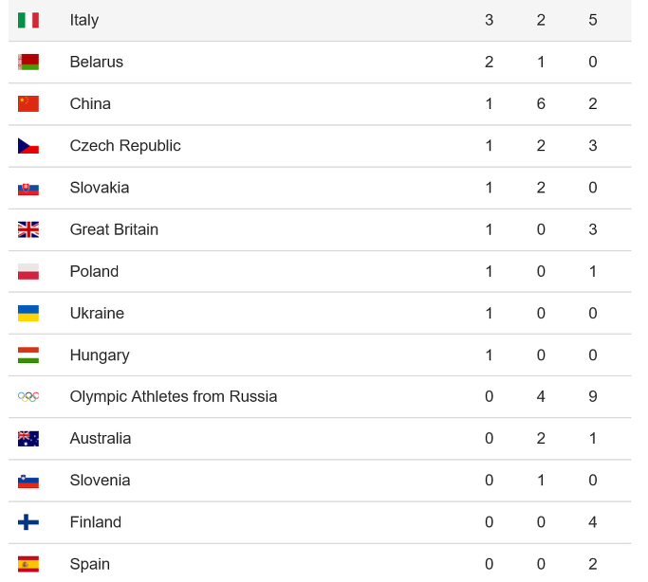The height and width of the screenshot is (582, 648).
Task: Open the Hungary row
Action: pos(320,355)
